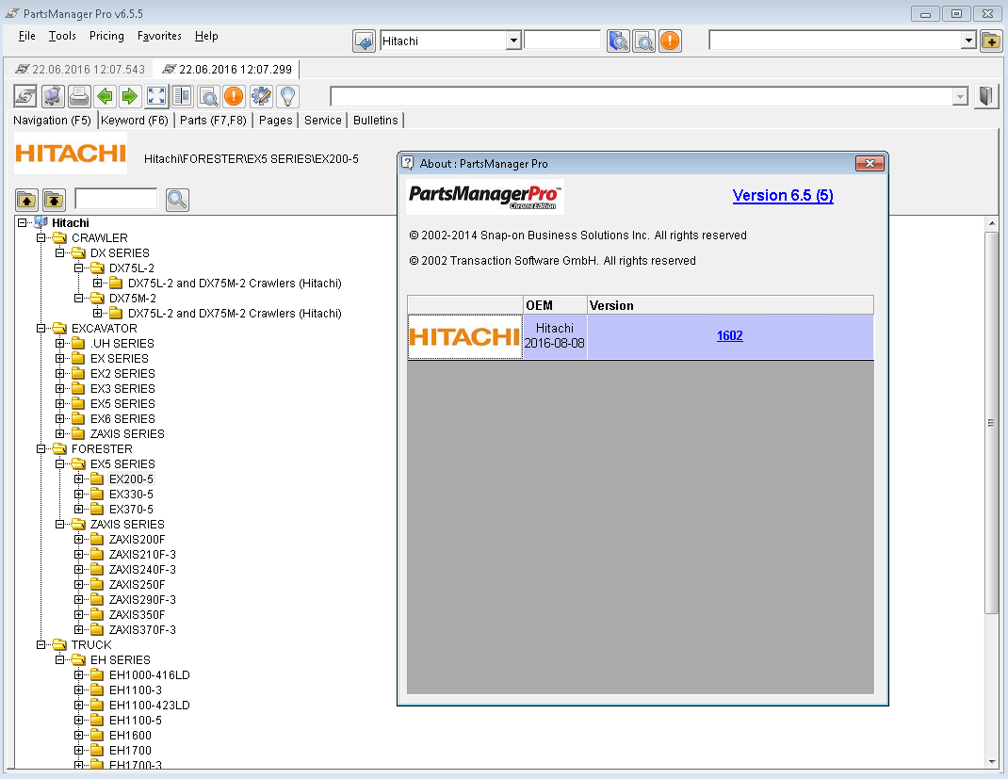The image size is (1008, 779).
Task: Expand the EX200-5 folder node
Action: (80, 479)
